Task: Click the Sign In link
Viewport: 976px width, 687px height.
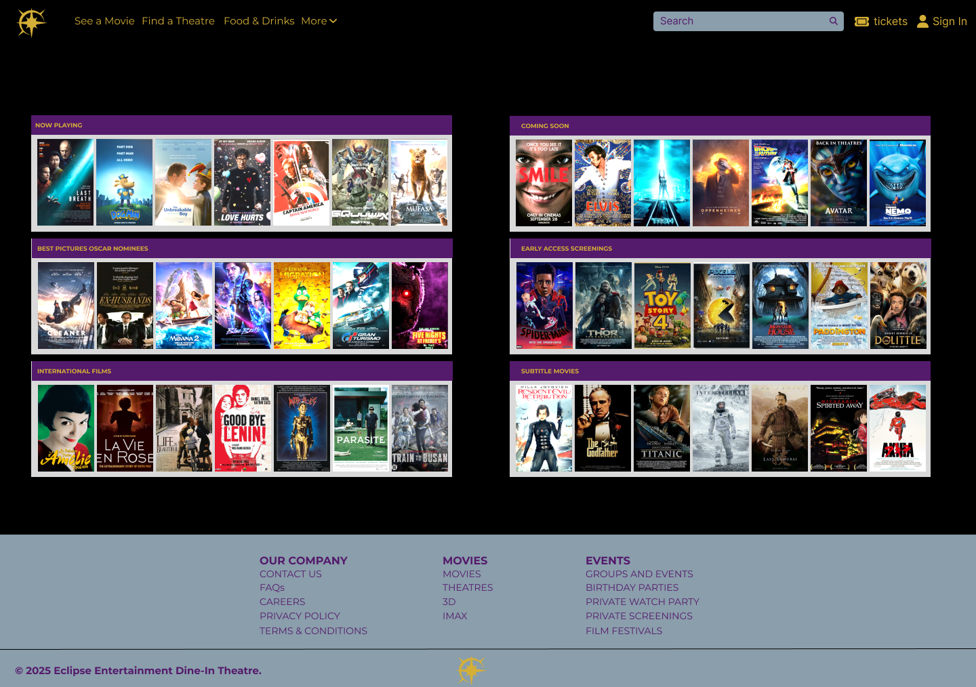Action: click(x=950, y=22)
